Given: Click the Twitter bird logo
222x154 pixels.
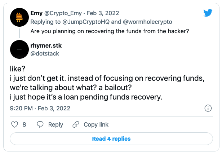Looking at the screenshot, I should pyautogui.click(x=208, y=13).
